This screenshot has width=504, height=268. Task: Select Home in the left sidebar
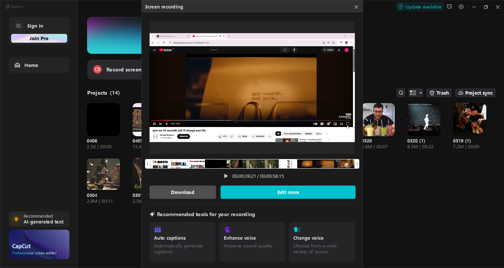pyautogui.click(x=39, y=65)
